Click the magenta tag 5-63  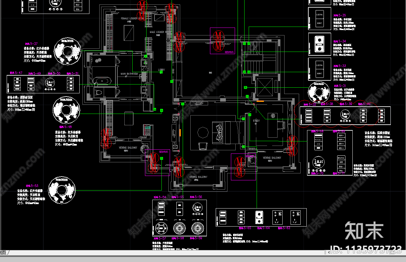tap(284, 228)
